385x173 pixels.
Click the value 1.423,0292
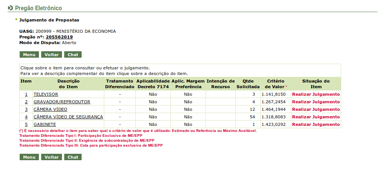pyautogui.click(x=274, y=124)
